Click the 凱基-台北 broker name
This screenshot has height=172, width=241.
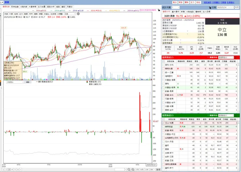[169, 95]
